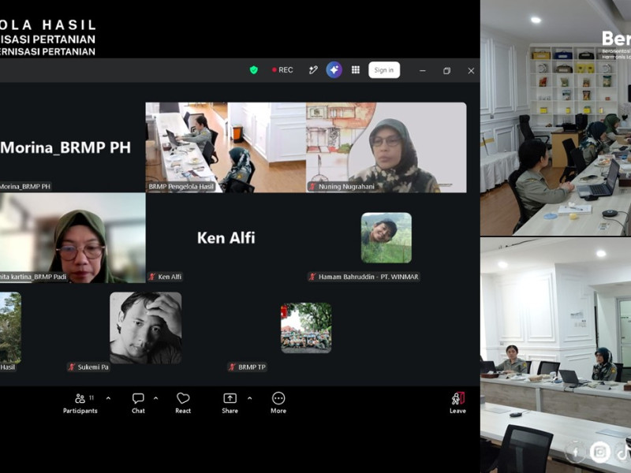The height and width of the screenshot is (473, 631).
Task: Open the grid view layout icon
Action: click(x=356, y=70)
